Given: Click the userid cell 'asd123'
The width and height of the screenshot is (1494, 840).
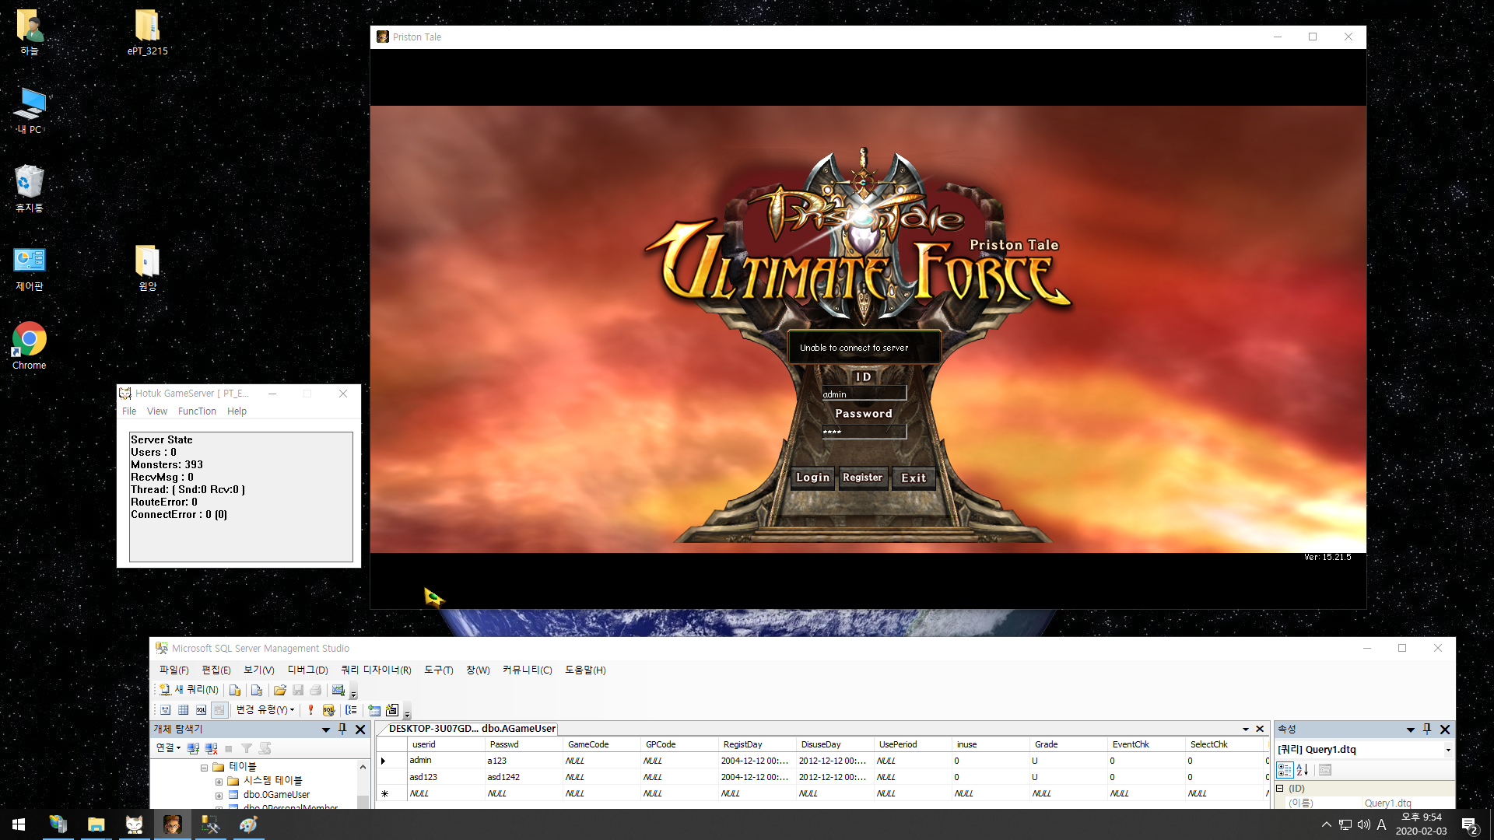Looking at the screenshot, I should (x=446, y=777).
